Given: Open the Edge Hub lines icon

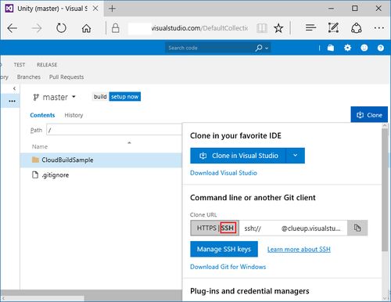Looking at the screenshot, I should coord(310,27).
